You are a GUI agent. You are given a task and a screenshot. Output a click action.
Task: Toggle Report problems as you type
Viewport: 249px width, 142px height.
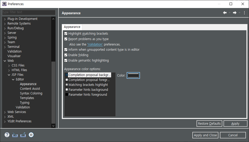tap(66, 39)
